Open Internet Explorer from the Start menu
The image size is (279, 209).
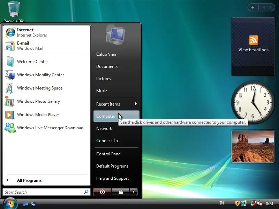click(47, 32)
